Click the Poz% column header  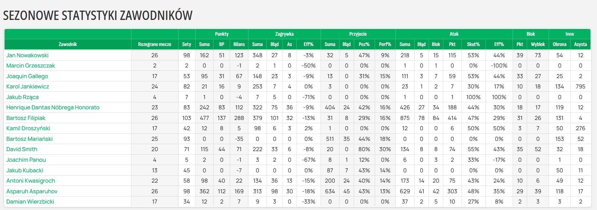[x=364, y=44]
